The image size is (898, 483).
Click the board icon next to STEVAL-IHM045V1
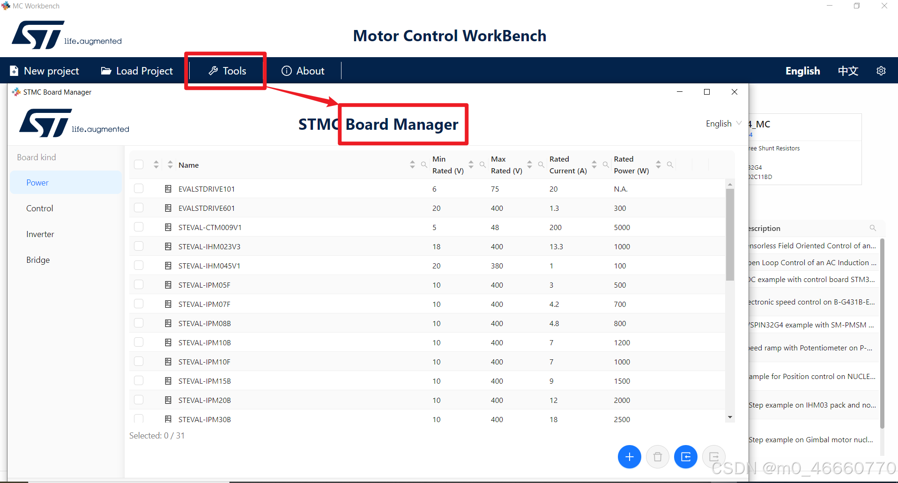point(168,266)
